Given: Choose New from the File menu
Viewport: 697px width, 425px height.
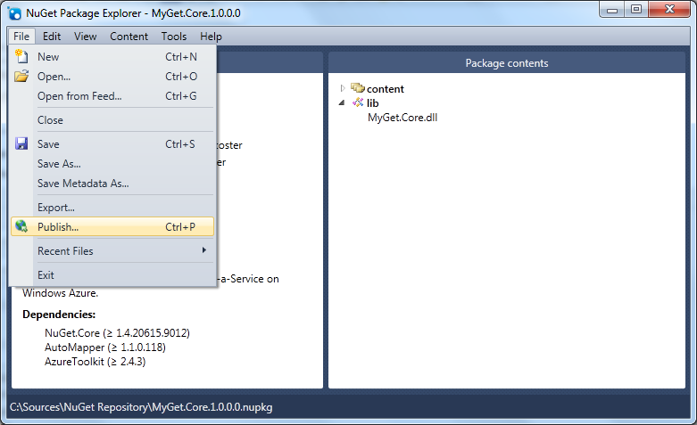Looking at the screenshot, I should tap(112, 57).
